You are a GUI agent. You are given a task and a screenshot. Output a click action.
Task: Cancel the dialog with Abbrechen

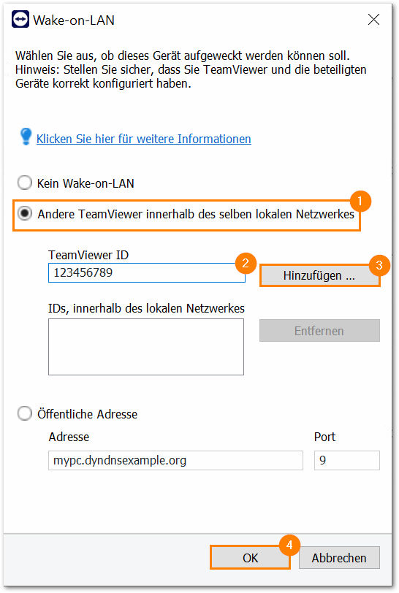[x=339, y=558]
